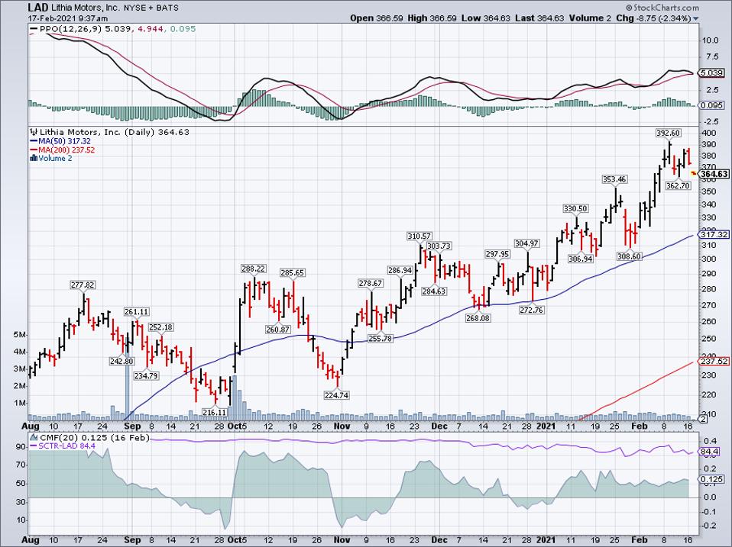This screenshot has height=547, width=732.
Task: Click the CMF(20) 0.125 (16 Feb) legend
Action: click(95, 438)
